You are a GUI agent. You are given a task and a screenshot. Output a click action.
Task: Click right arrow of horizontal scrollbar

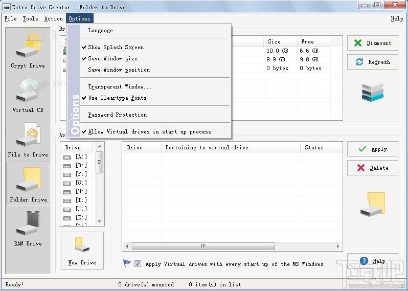point(338,246)
